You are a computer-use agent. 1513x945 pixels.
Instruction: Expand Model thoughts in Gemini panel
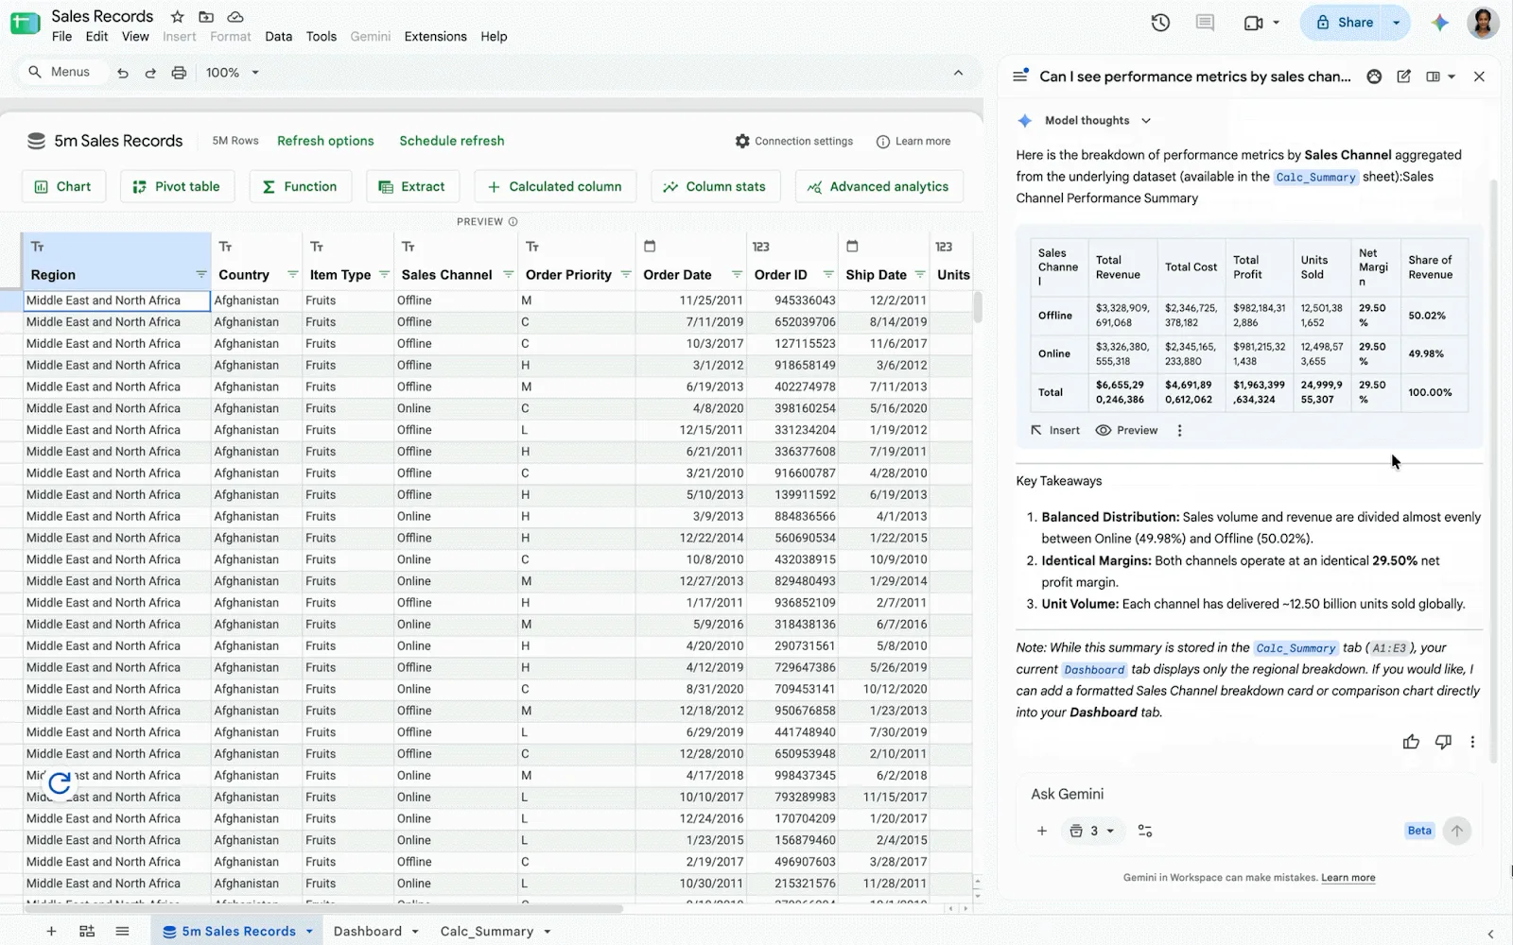click(1097, 121)
